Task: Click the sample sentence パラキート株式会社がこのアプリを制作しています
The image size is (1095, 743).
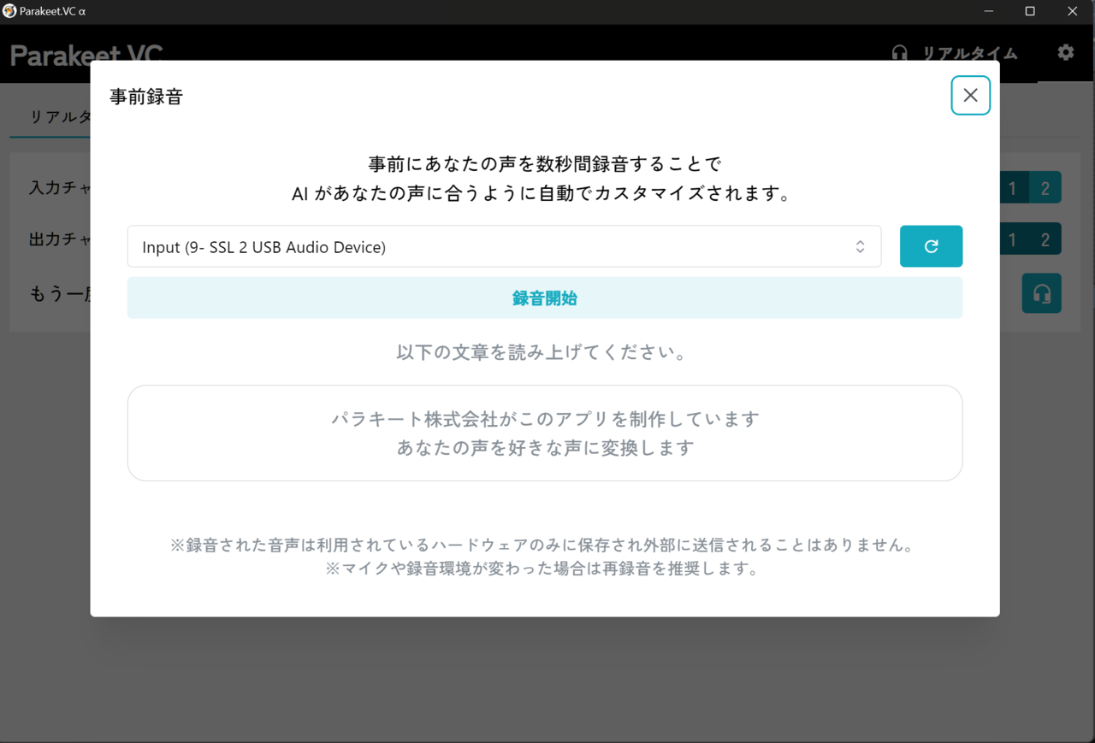Action: click(545, 419)
